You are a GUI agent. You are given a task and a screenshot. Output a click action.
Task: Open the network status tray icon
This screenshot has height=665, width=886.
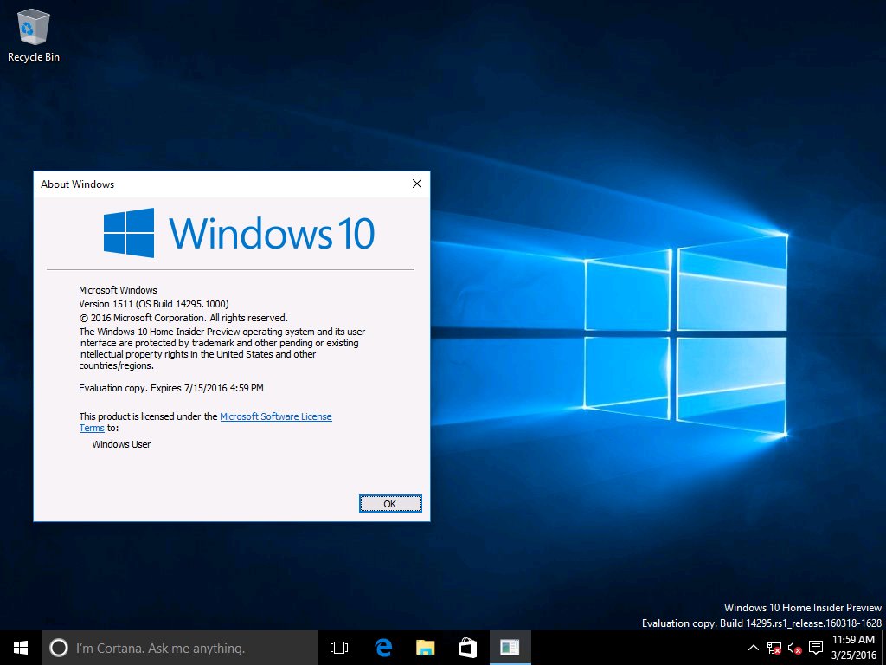774,648
